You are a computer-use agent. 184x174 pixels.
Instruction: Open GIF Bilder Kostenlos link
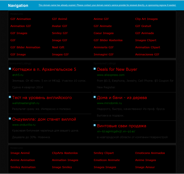tap(108, 40)
